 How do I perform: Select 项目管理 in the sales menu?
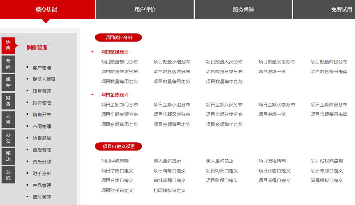pos(42,91)
